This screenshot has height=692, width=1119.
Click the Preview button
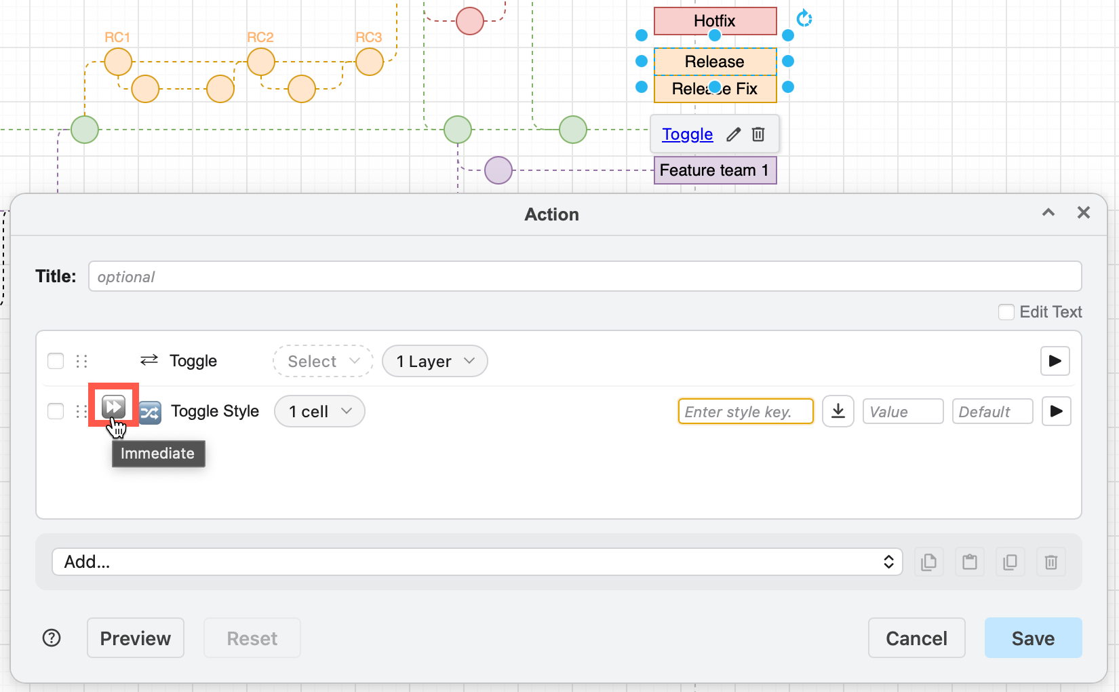click(136, 638)
